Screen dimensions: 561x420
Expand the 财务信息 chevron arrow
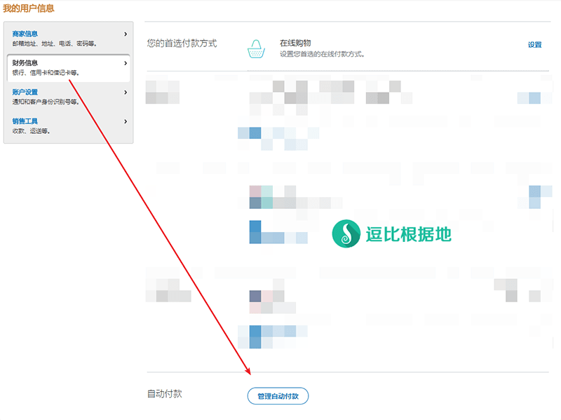[126, 63]
